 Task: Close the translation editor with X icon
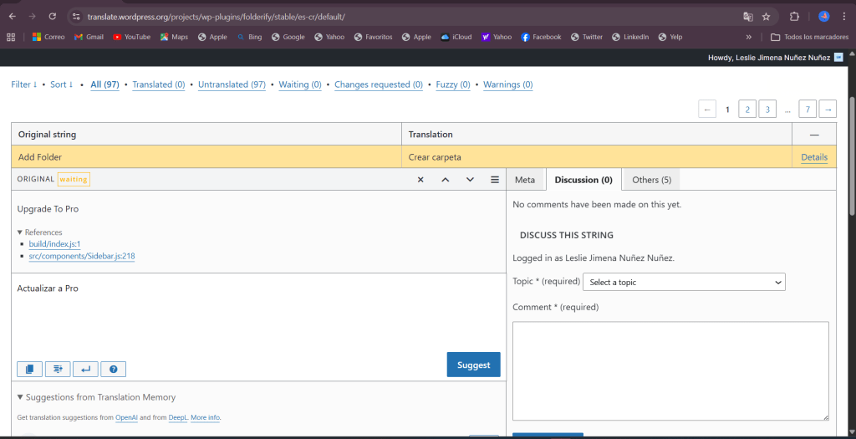pos(420,180)
